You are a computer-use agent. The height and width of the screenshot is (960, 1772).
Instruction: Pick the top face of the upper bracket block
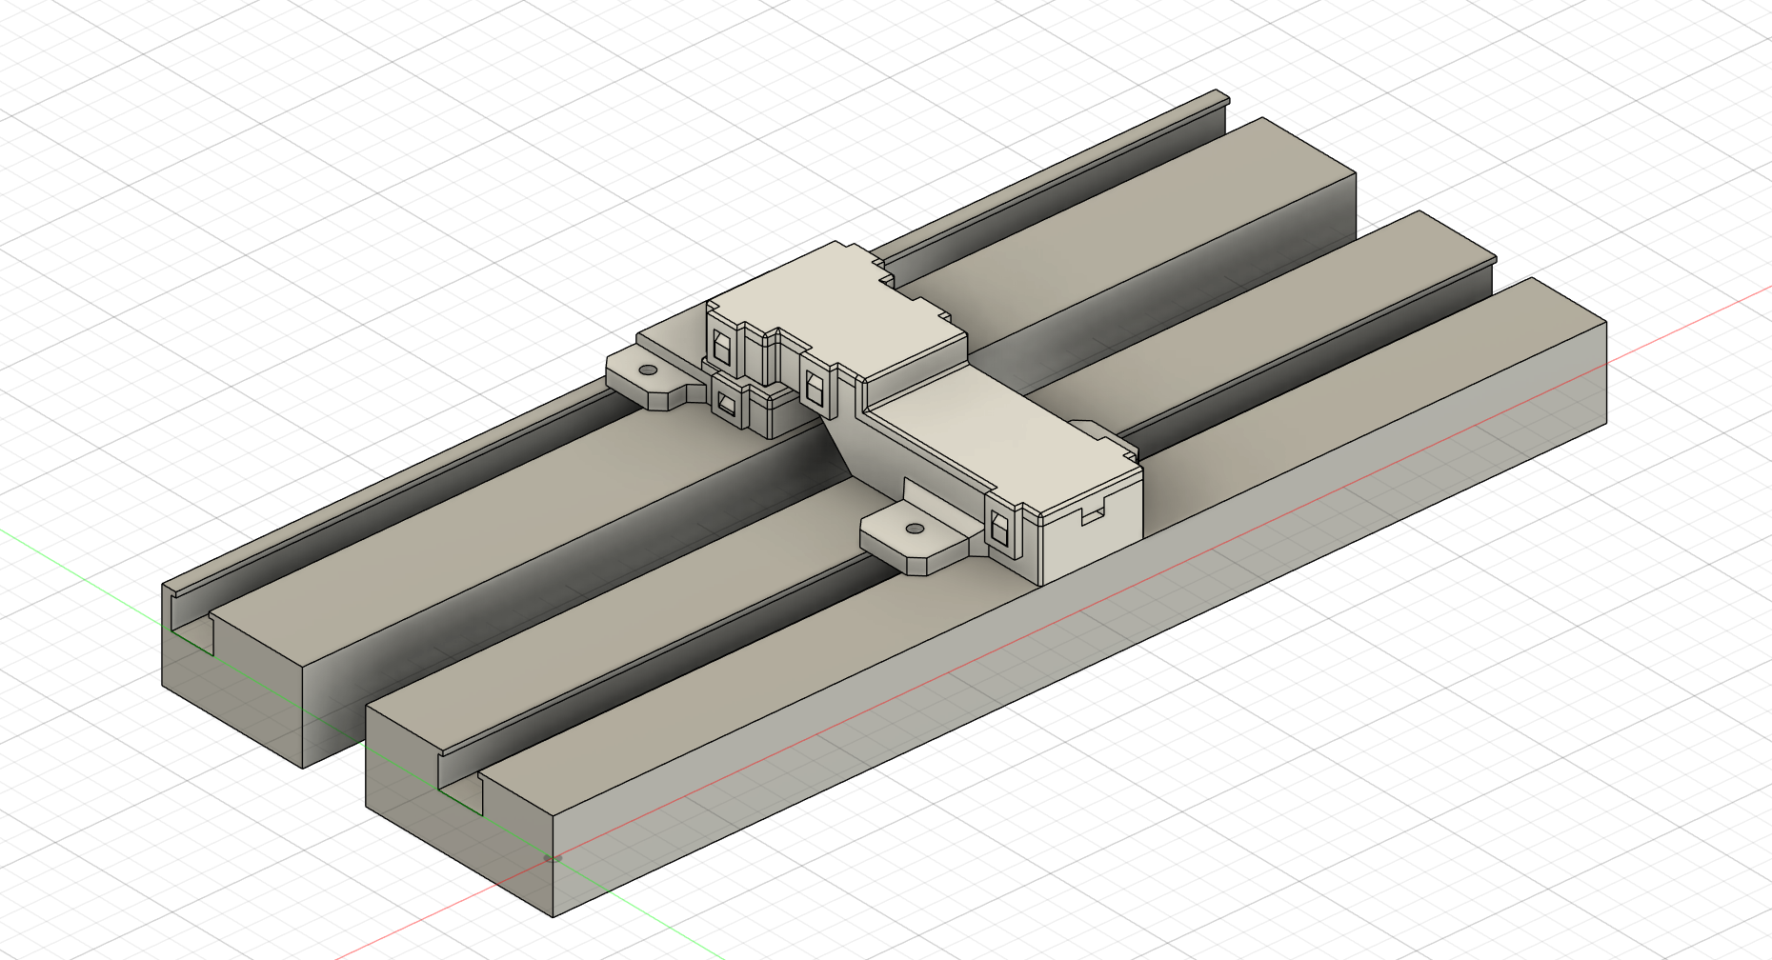[x=838, y=305]
